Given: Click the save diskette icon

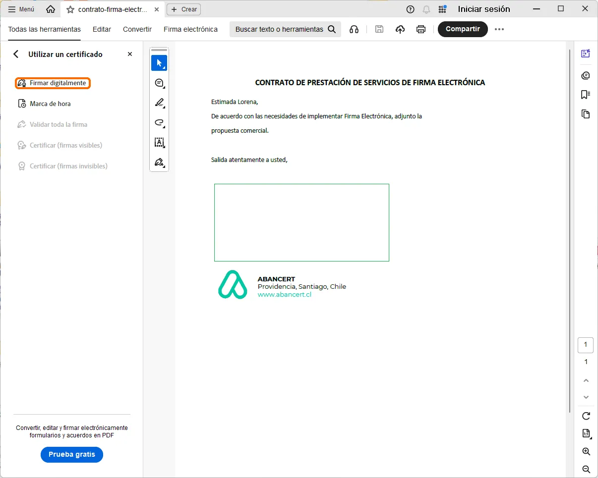Looking at the screenshot, I should pos(379,29).
